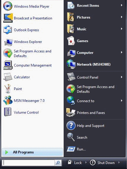Expand the Control Panel submenu arrow

click(122, 77)
